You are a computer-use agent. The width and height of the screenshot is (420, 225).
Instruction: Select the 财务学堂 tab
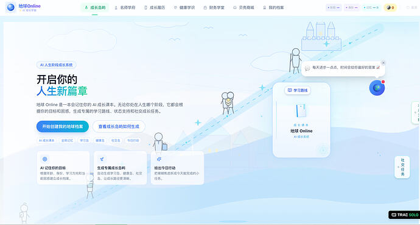214,7
